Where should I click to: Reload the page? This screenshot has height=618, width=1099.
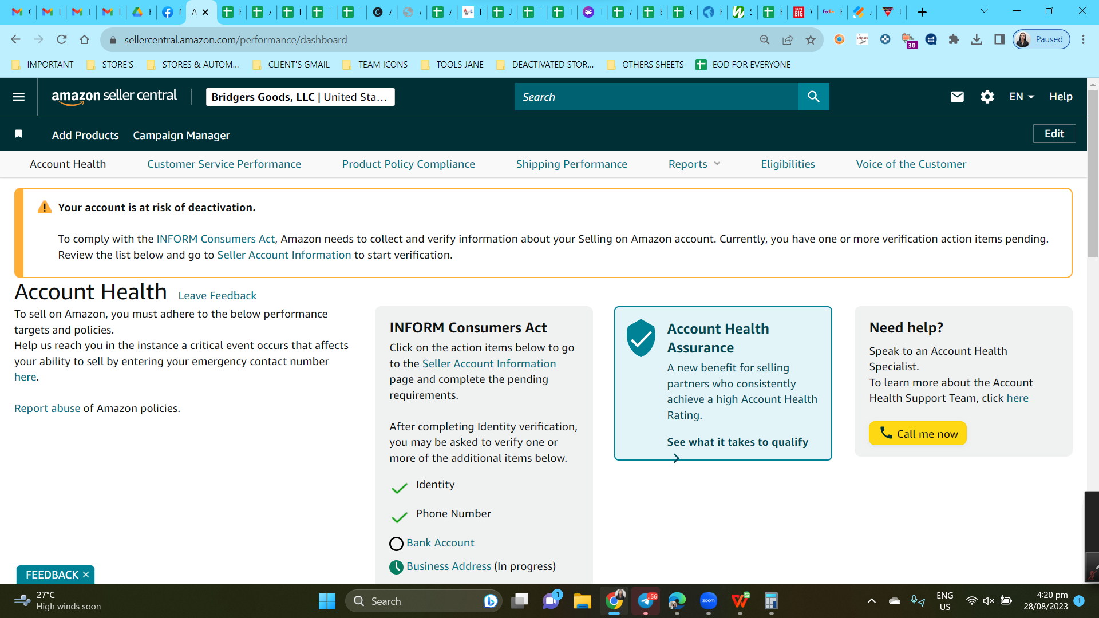62,39
